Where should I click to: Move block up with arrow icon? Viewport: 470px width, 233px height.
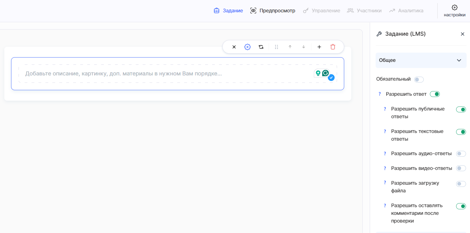[x=290, y=47]
